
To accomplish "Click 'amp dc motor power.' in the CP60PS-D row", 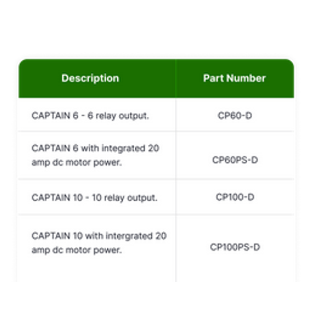I will pos(77,163).
